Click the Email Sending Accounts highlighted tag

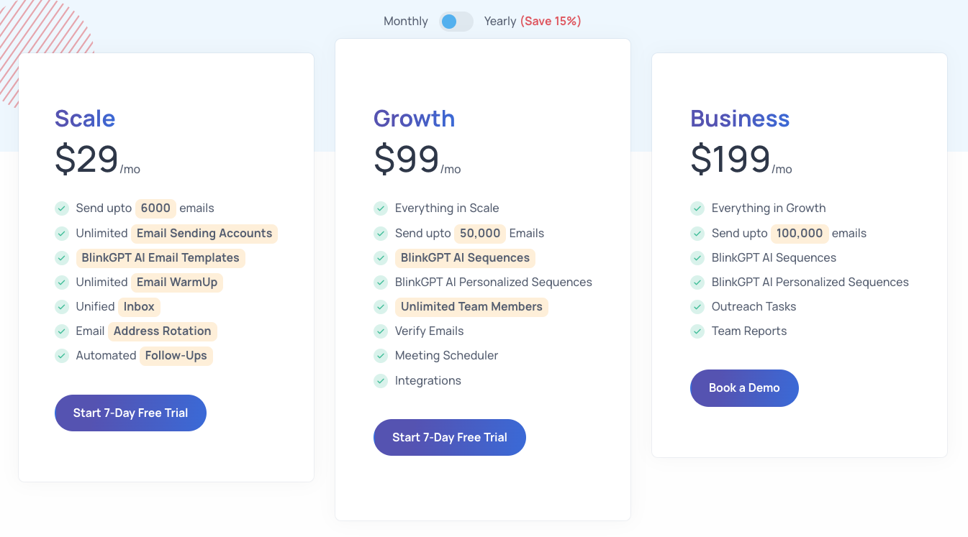(204, 234)
